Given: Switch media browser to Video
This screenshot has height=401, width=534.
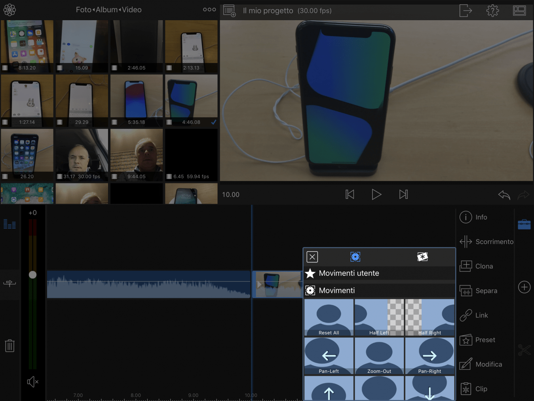Looking at the screenshot, I should point(132,10).
